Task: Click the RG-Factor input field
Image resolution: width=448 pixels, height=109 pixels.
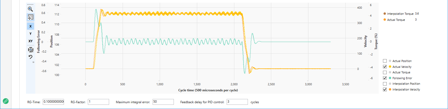Action: (x=98, y=102)
